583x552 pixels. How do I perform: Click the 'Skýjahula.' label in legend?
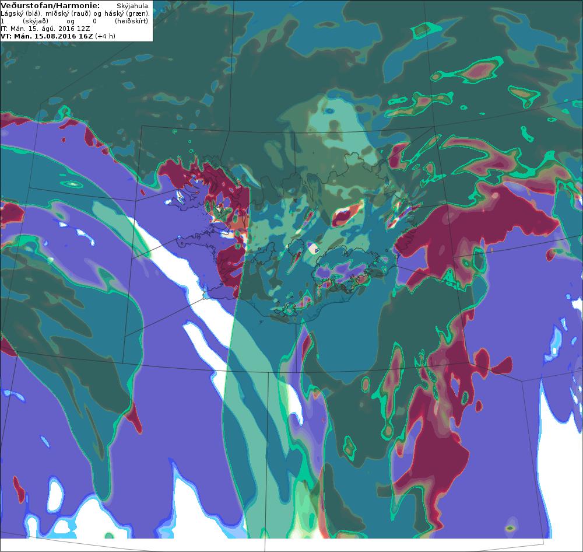click(x=133, y=6)
